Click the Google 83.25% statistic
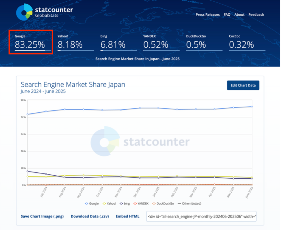281x231 pixels. coord(30,44)
